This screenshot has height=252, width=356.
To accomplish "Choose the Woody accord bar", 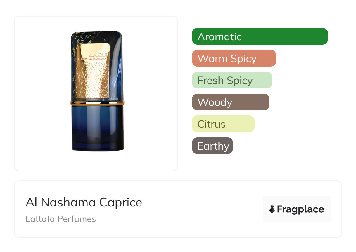I will [231, 102].
